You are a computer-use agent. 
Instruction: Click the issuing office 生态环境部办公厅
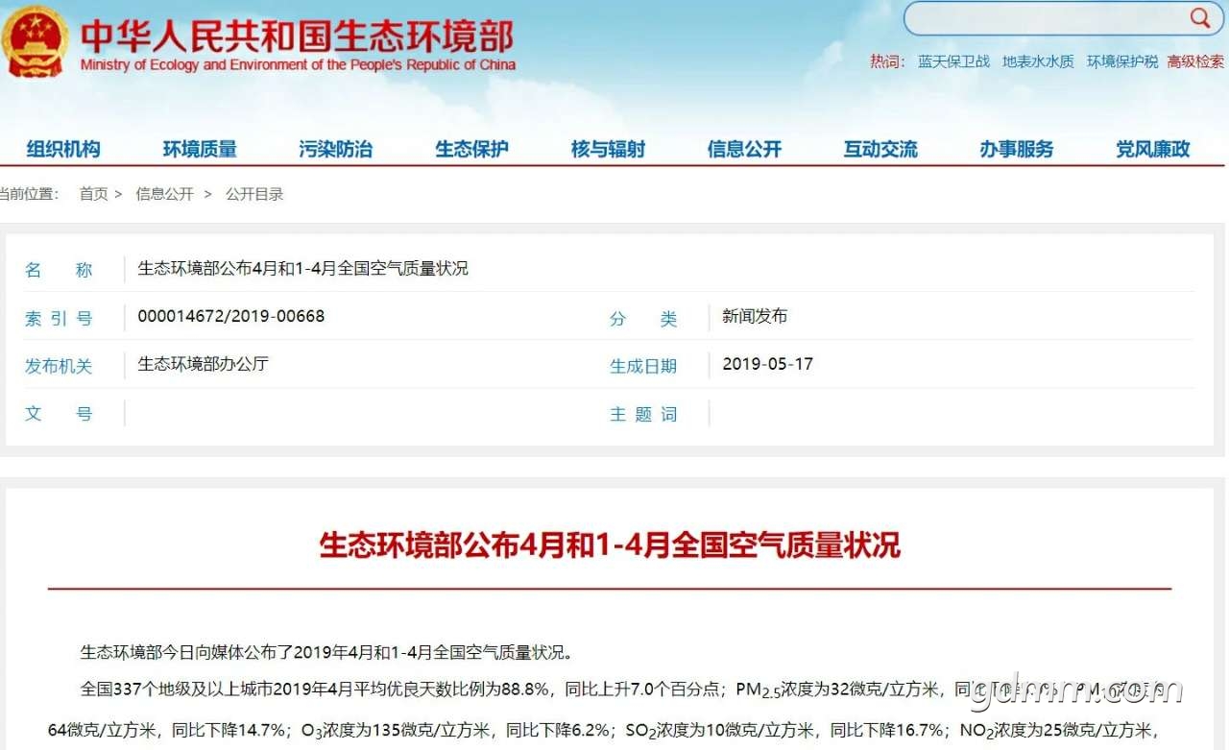click(x=203, y=364)
